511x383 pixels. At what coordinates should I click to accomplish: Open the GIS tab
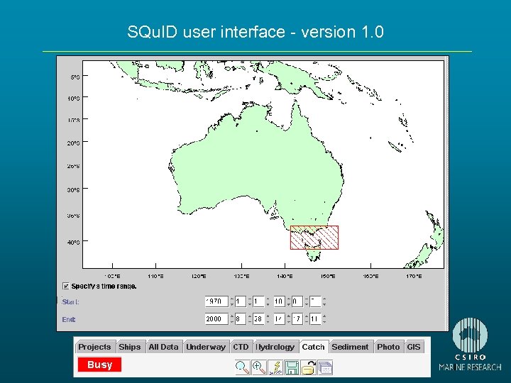[x=414, y=347]
